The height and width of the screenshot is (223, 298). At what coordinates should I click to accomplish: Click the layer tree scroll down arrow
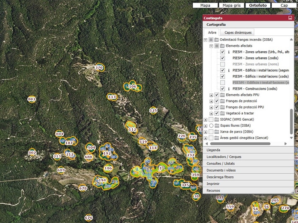(291, 138)
